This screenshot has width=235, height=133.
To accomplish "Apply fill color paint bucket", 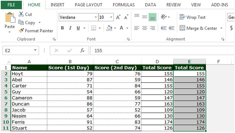I will (109, 28).
